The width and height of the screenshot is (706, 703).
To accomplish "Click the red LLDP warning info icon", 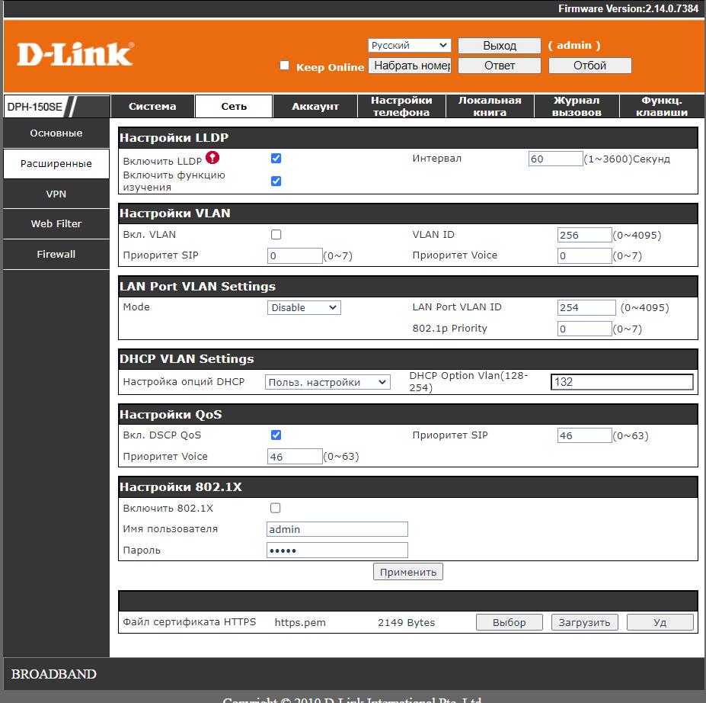I will (x=212, y=158).
